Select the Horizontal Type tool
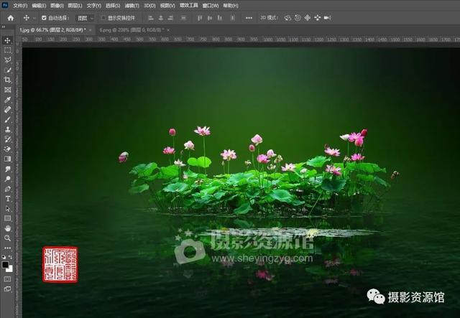This screenshot has width=460, height=318. (8, 199)
